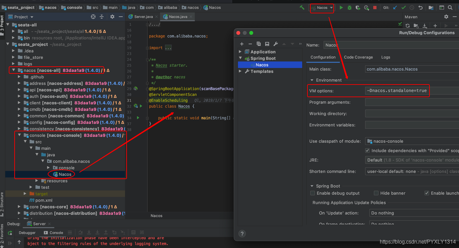Click run gutter icon beside main method
The width and height of the screenshot is (459, 248).
[138, 118]
